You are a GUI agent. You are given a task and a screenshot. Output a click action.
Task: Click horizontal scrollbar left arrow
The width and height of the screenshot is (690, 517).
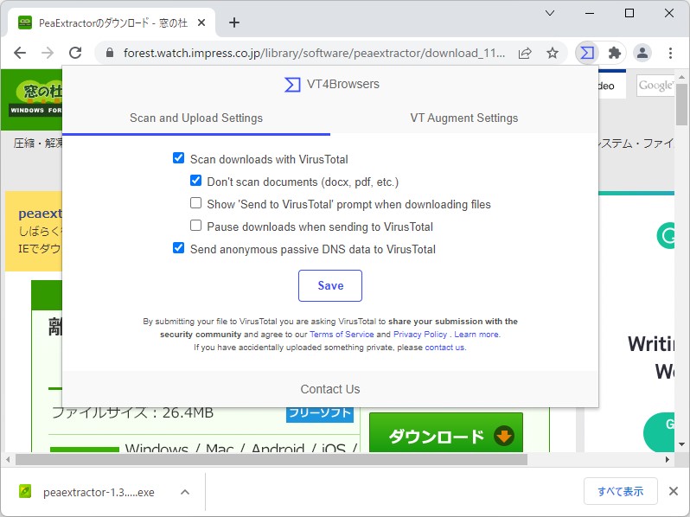8,459
